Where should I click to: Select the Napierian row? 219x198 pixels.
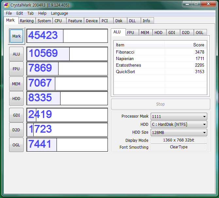pyautogui.click(x=160, y=58)
